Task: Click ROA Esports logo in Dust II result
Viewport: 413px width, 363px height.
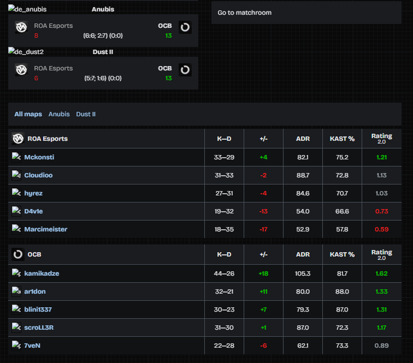Action: 21,70
